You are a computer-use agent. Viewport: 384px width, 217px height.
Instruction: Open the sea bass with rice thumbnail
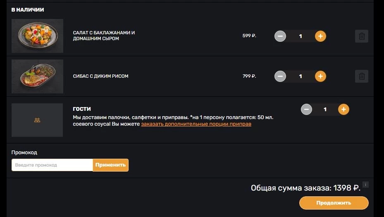coord(37,76)
